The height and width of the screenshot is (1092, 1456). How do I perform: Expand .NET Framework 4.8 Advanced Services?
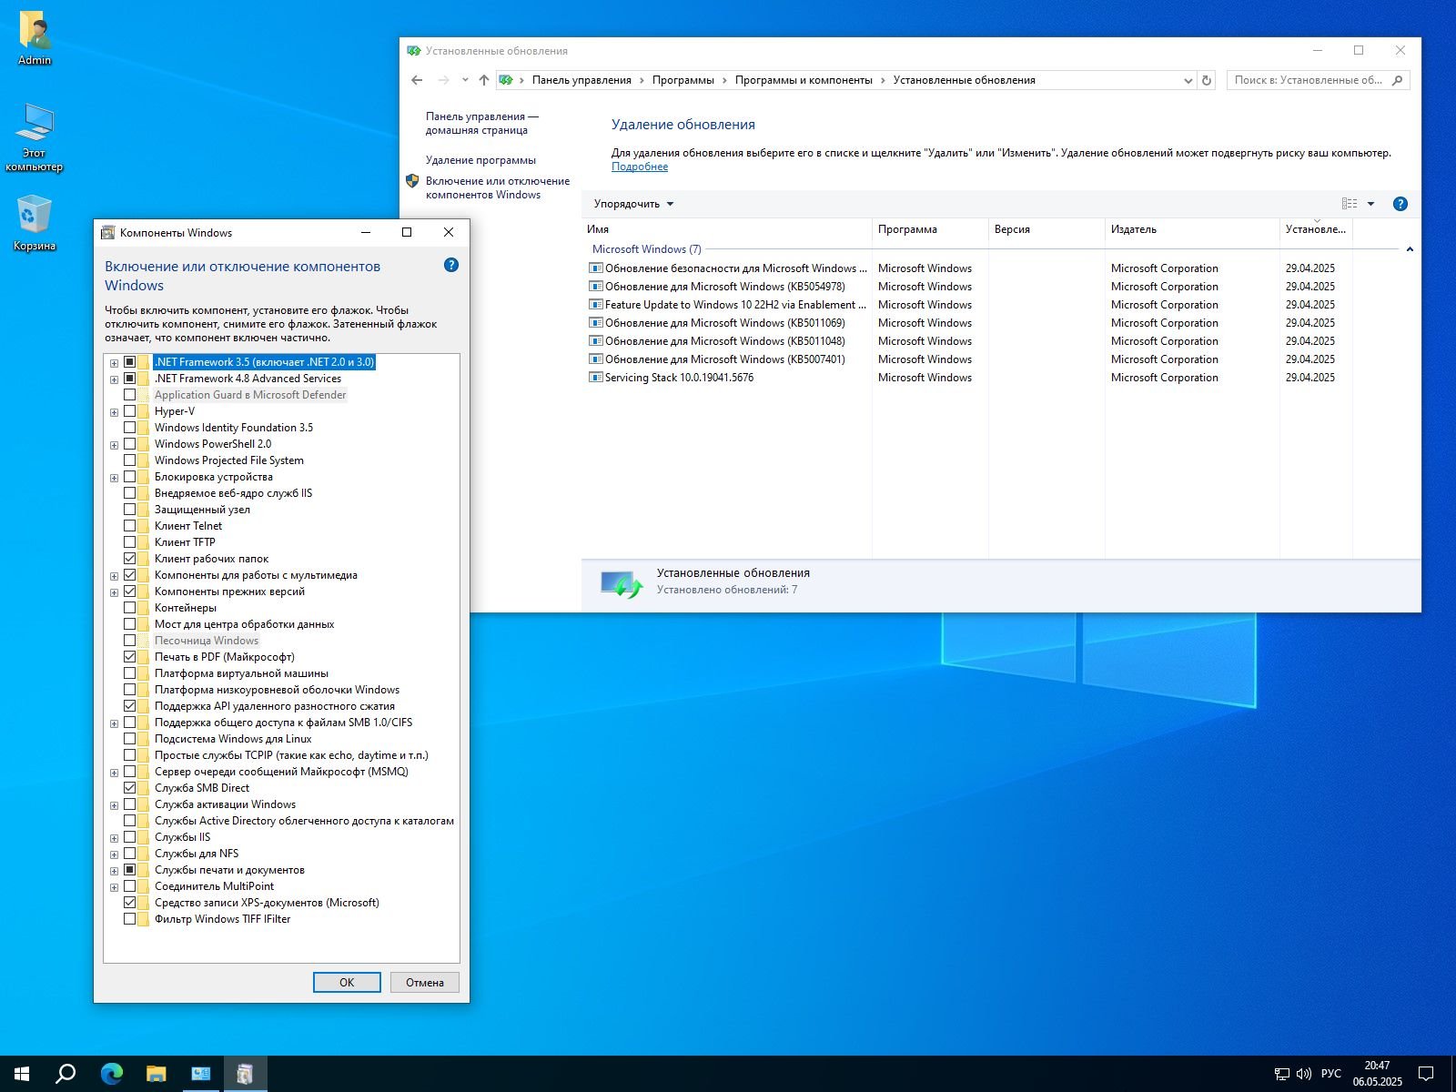point(114,379)
